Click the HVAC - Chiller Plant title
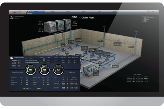 (82, 17)
